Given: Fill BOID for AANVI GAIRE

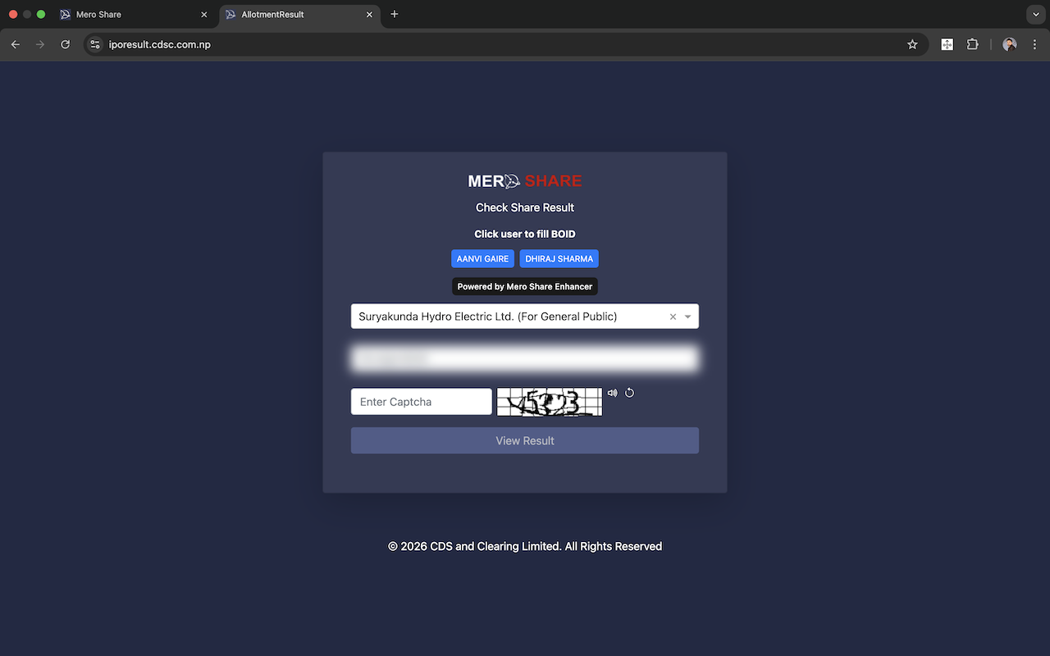Looking at the screenshot, I should click(x=482, y=258).
